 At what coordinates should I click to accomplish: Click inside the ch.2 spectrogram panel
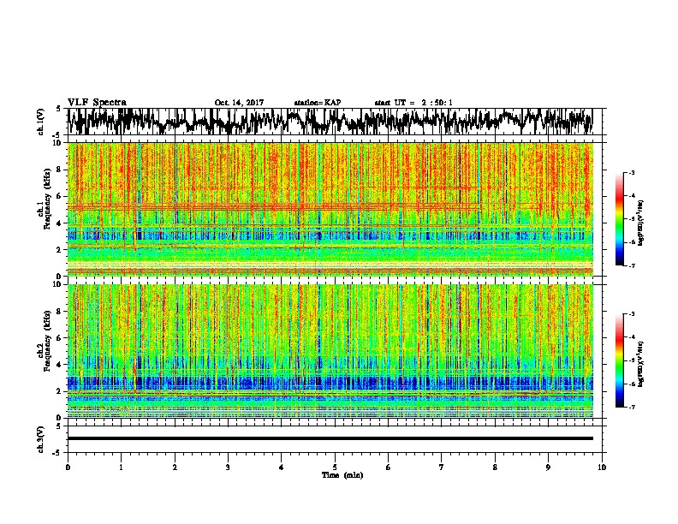point(330,351)
